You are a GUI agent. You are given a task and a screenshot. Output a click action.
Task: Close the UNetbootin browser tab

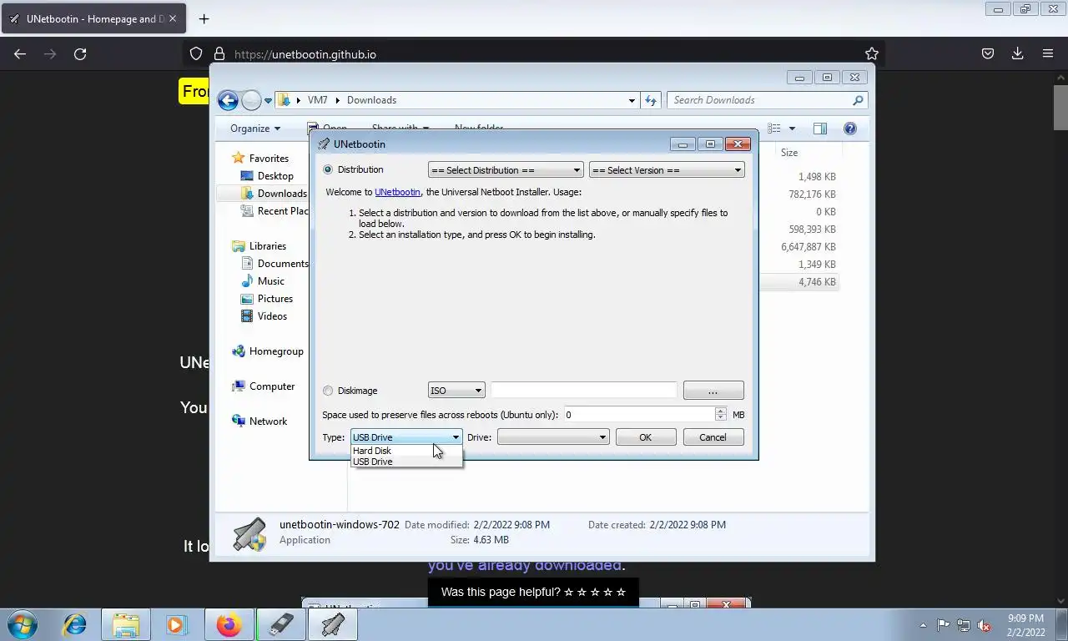click(x=173, y=18)
